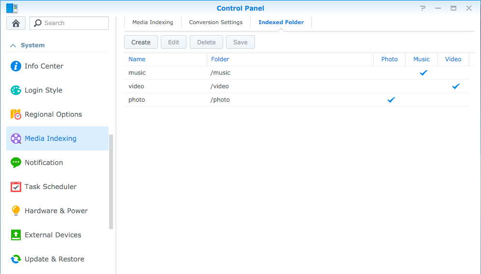Select the Notification speech bubble icon
The height and width of the screenshot is (274, 481).
pyautogui.click(x=16, y=163)
